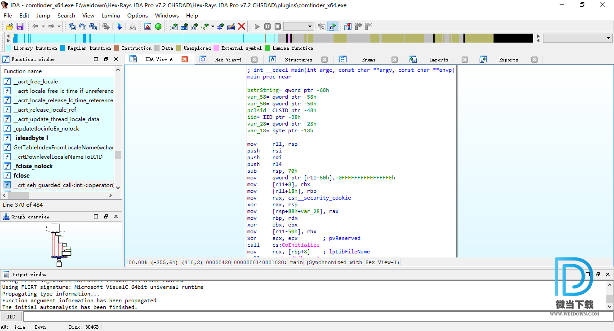The width and height of the screenshot is (614, 331).
Task: Click the pencil edit icon
Action: pos(231,26)
